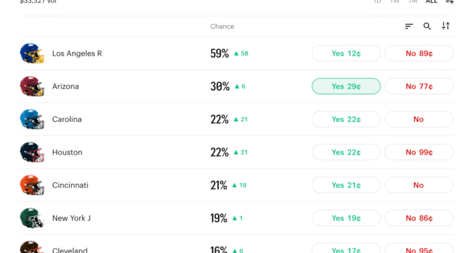
Task: Click the New York J helmet icon
Action: coord(32,218)
